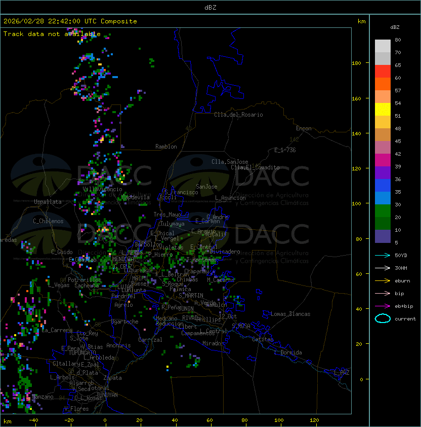The image size is (421, 427).
Task: Click the 'km' unit label at bottom left
Action: 8,421
